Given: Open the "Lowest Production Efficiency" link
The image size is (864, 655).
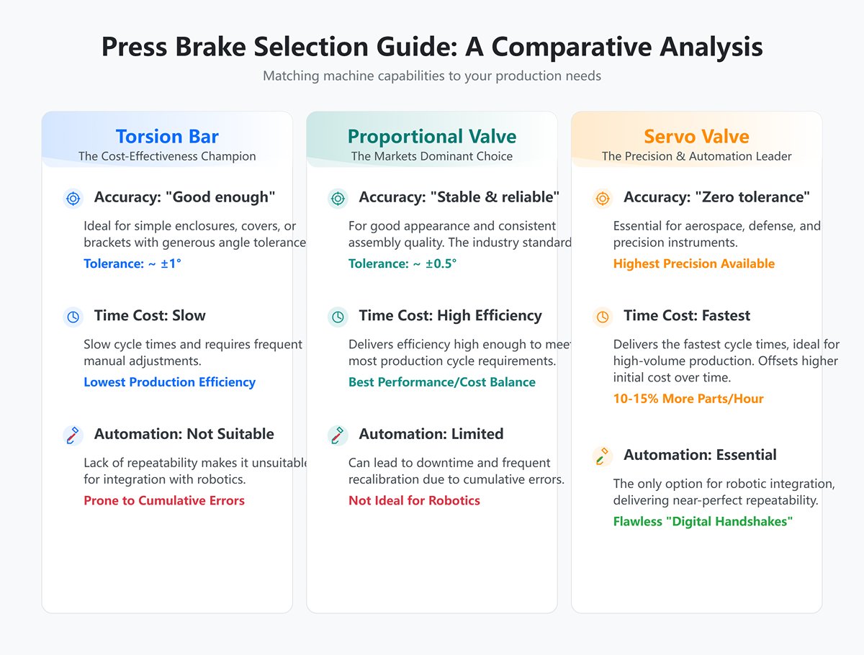Looking at the screenshot, I should click(169, 382).
